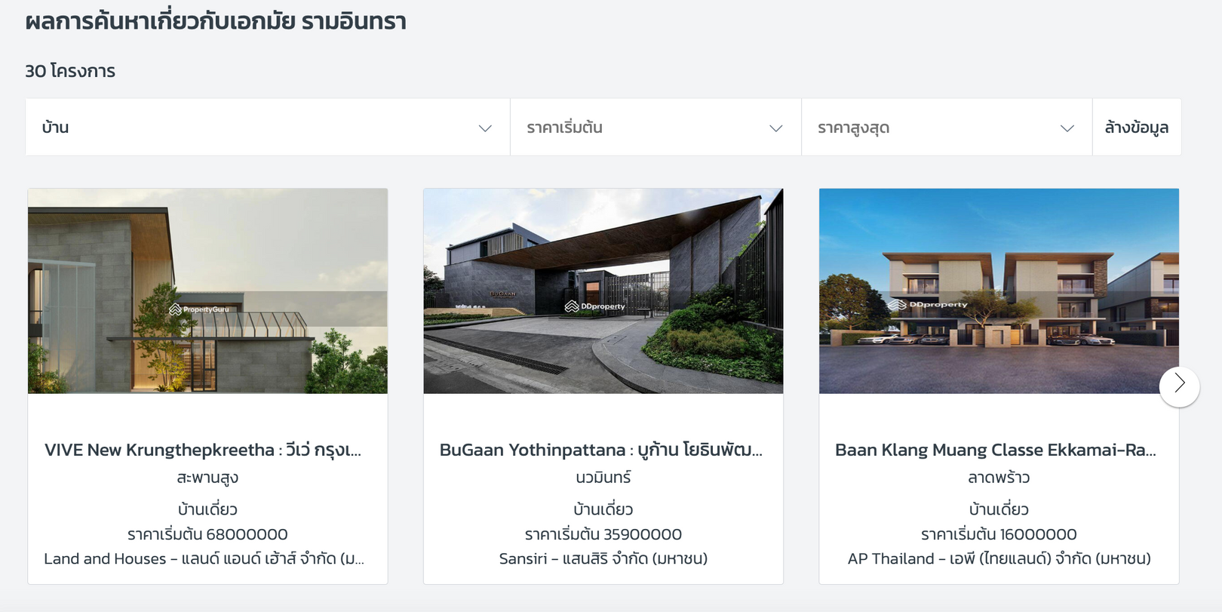The width and height of the screenshot is (1222, 612).
Task: Click the VIVE New Krungthepkreetha title link
Action: point(203,450)
